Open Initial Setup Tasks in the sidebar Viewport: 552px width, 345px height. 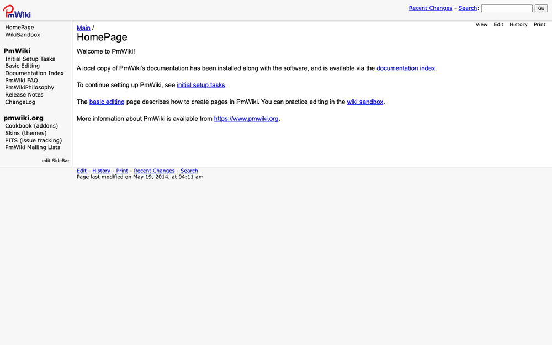(30, 59)
